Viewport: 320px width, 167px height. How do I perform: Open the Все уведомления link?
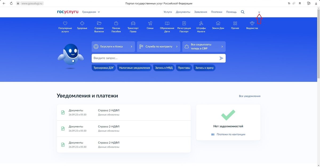click(250, 96)
